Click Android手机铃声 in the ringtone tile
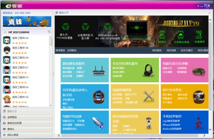Viewport: 214px width, 139px height. 172,129
